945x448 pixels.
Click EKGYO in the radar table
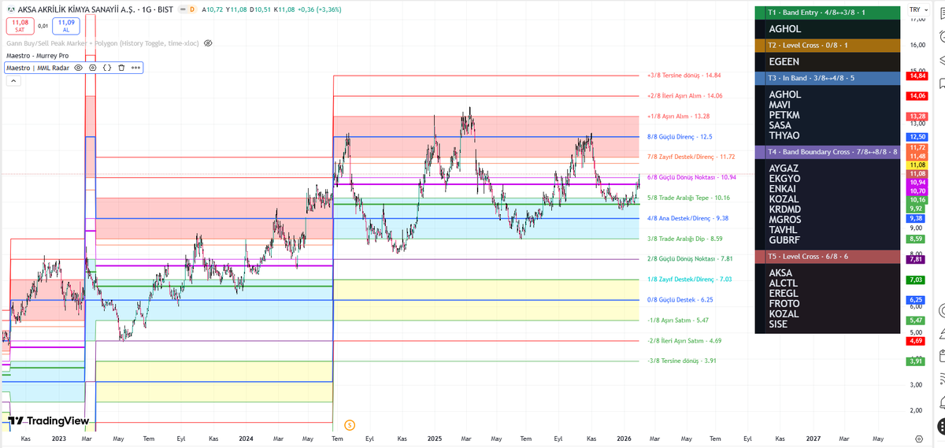784,179
